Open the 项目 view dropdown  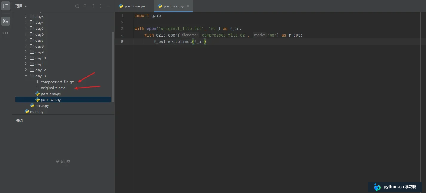click(21, 6)
